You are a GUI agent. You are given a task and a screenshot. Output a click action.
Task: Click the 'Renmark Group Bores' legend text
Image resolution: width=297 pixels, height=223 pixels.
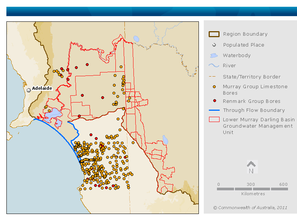pyautogui.click(x=252, y=101)
